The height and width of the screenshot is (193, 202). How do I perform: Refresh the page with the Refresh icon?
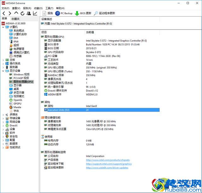point(22,13)
